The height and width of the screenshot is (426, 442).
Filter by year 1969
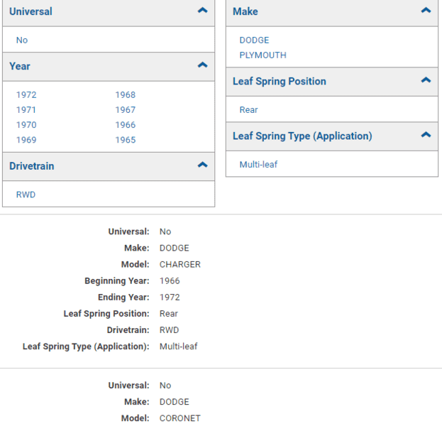(26, 140)
